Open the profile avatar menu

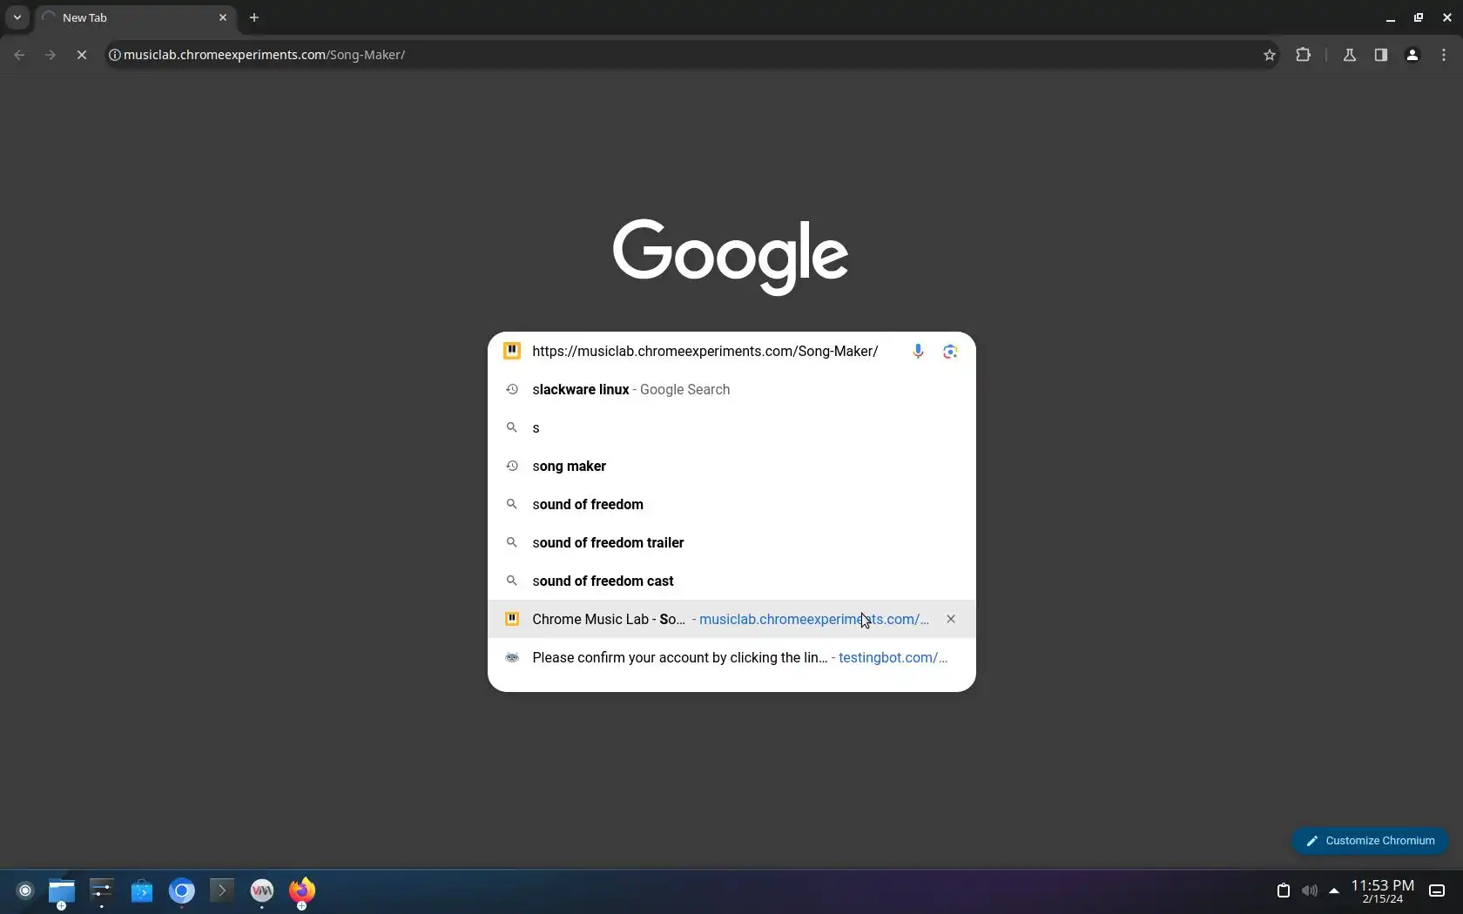[1412, 55]
